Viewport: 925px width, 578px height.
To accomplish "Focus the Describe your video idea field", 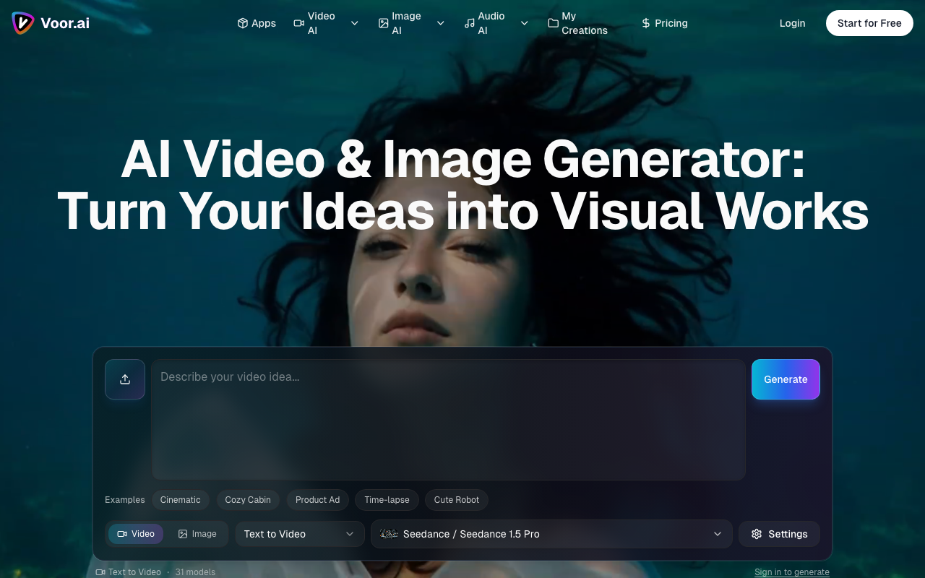I will pos(448,419).
